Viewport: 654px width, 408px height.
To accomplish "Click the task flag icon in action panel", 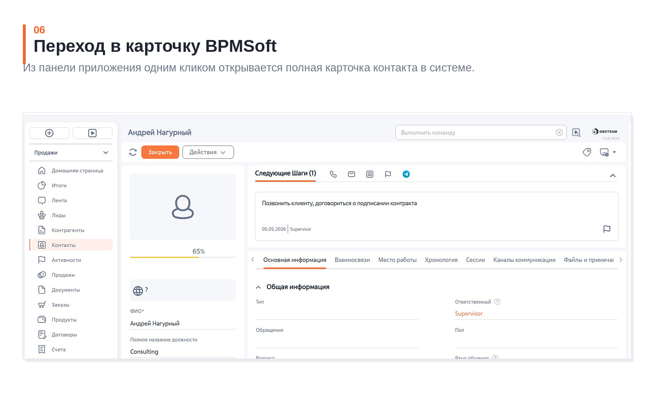I will tap(388, 174).
